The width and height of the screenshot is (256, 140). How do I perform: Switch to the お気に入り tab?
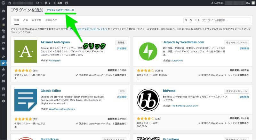click(51, 20)
